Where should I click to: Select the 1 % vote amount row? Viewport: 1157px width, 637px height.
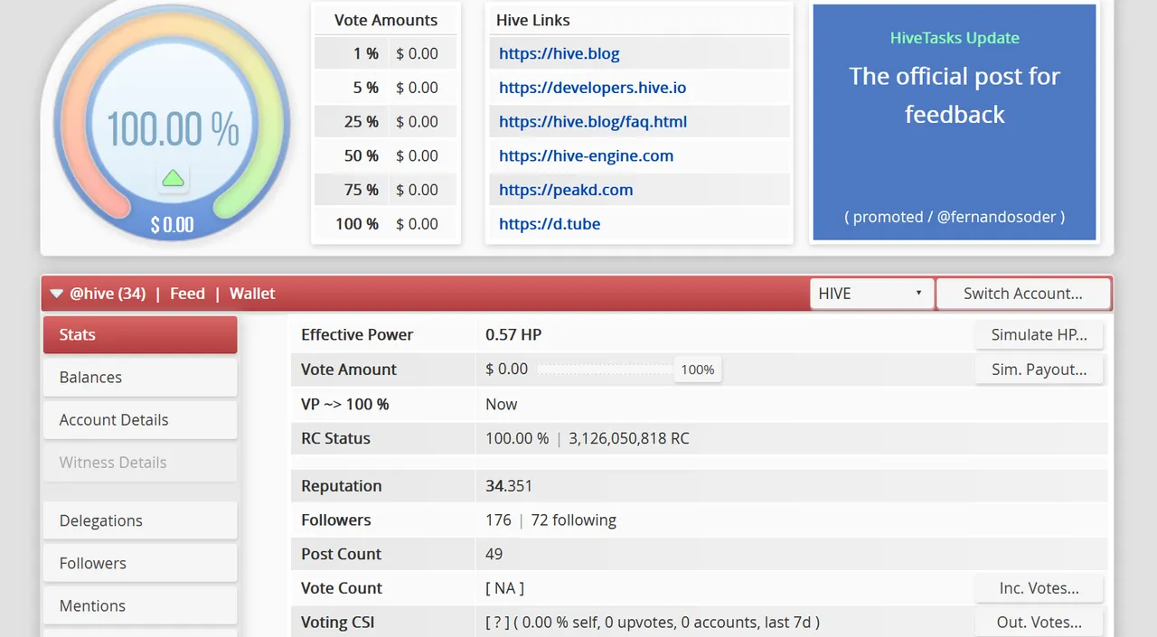click(386, 53)
